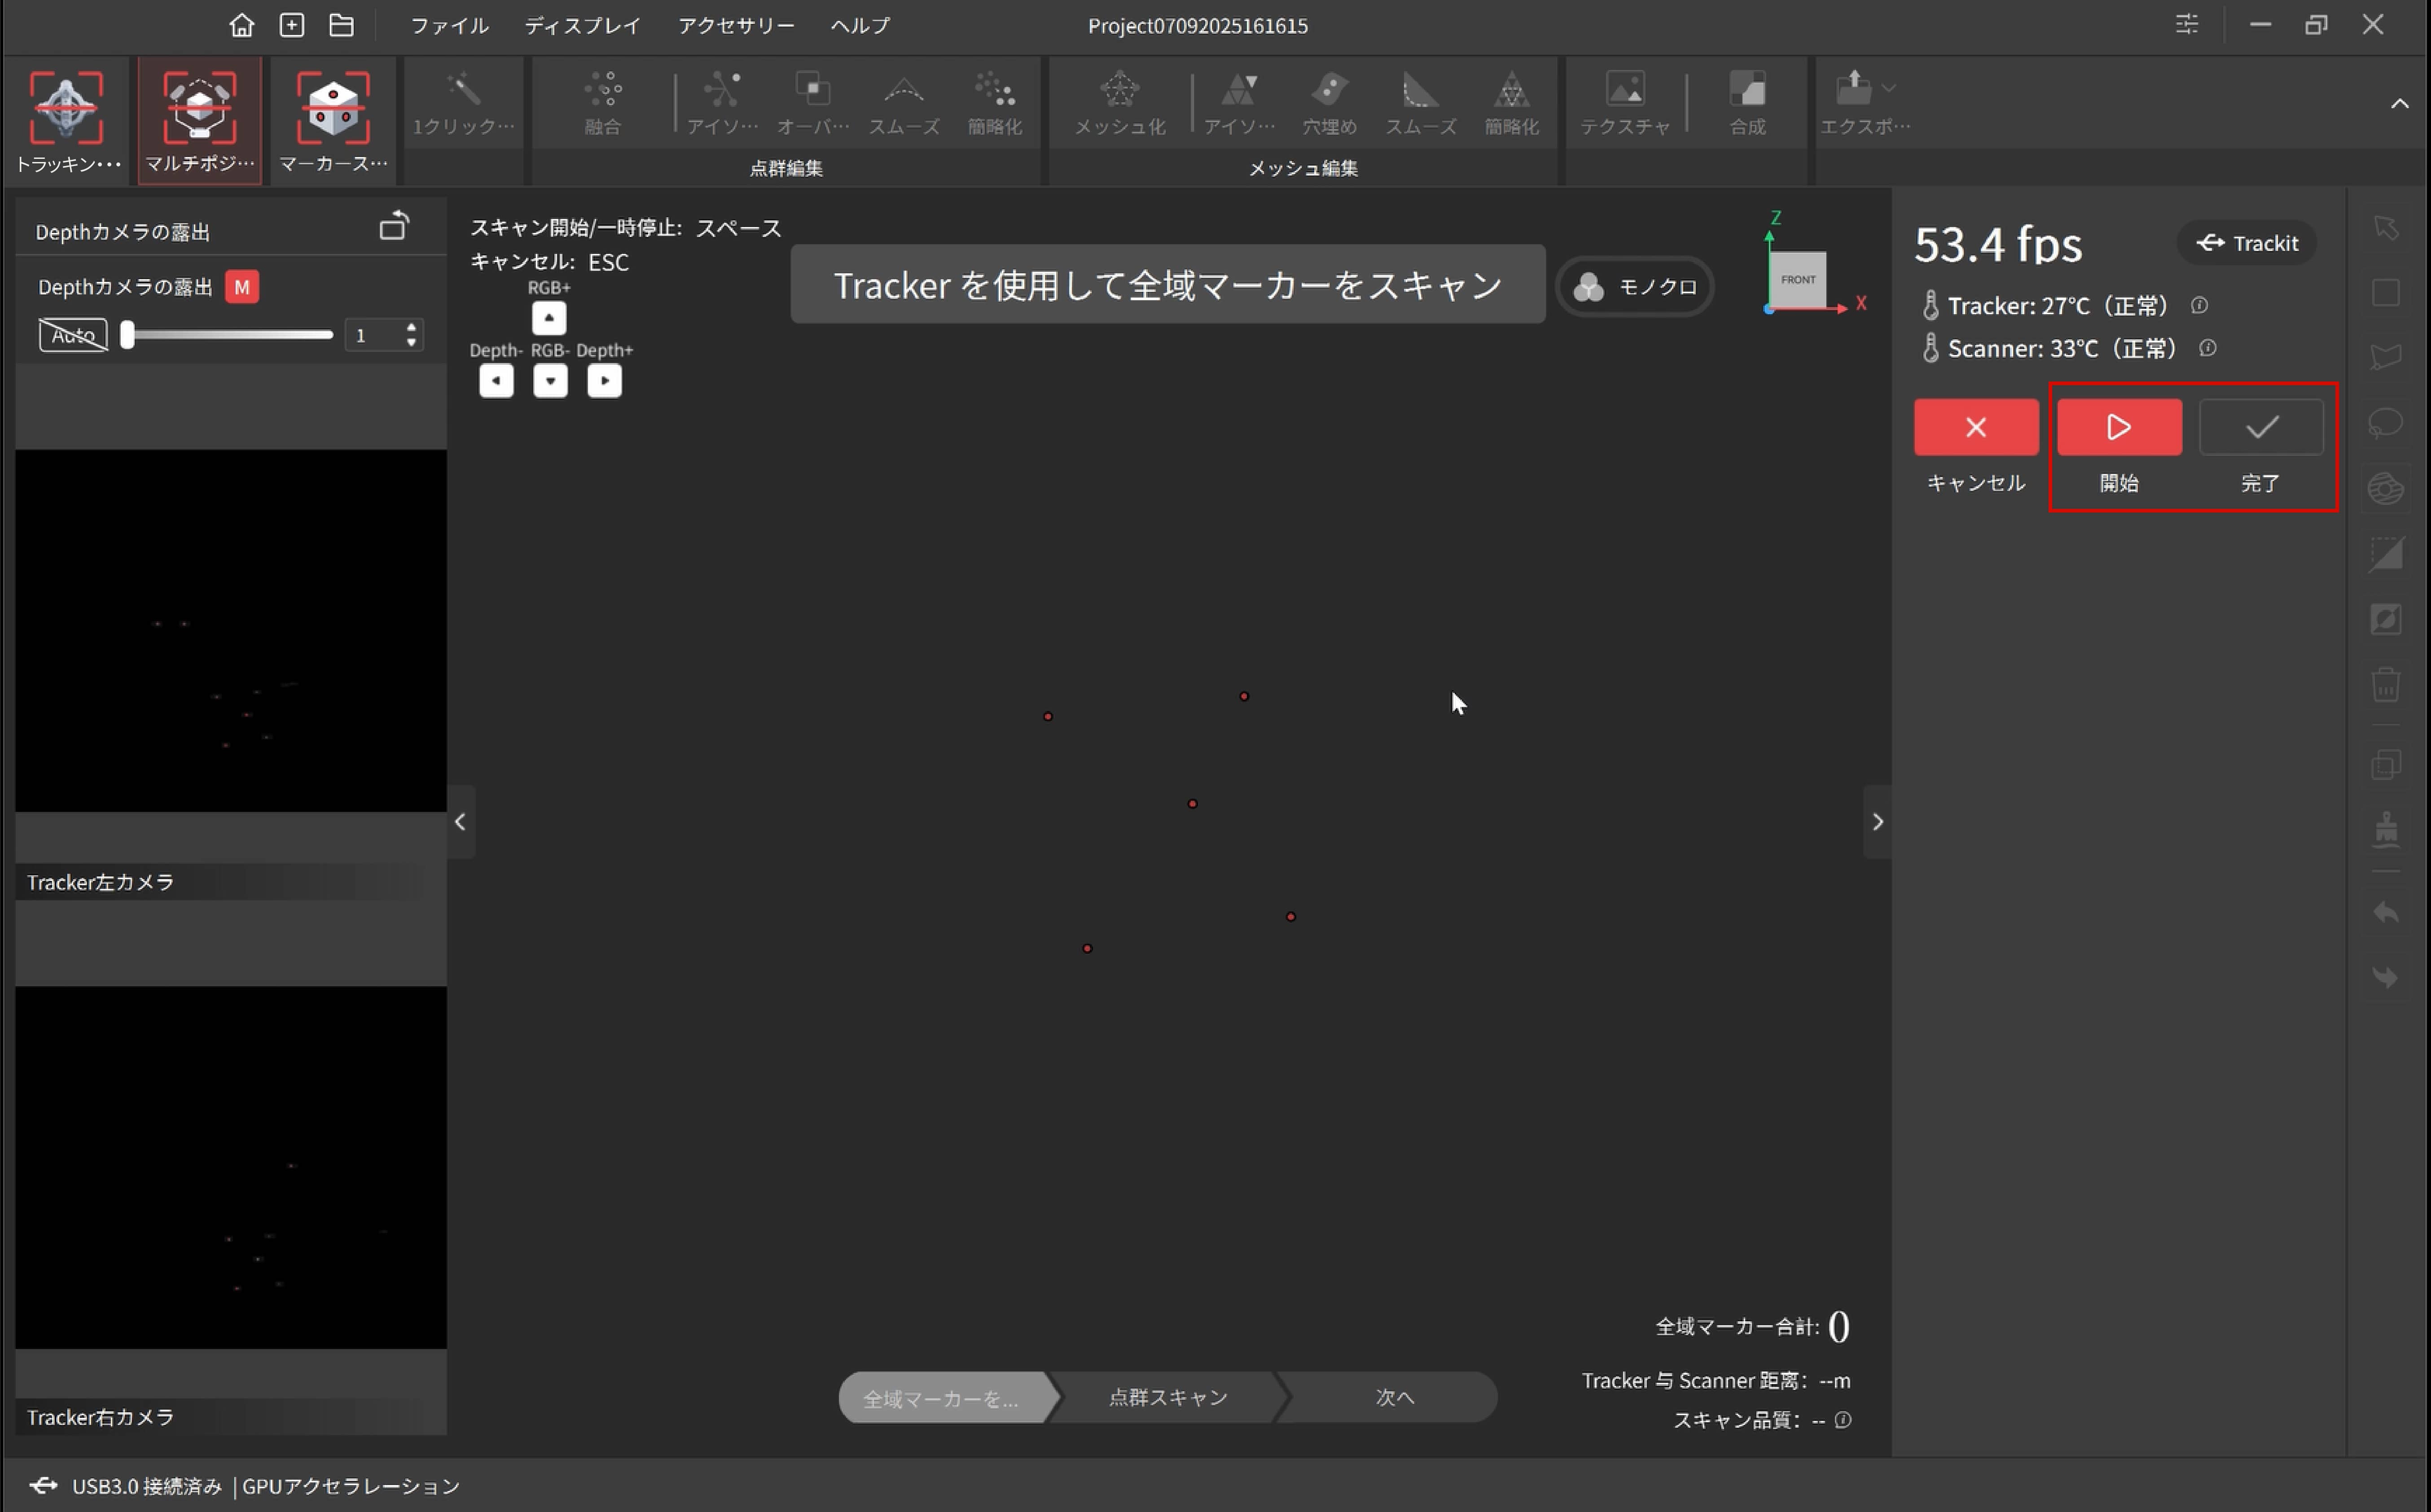Collapse the top ribbon toolbar chevron
This screenshot has width=2431, height=1512.
coord(2399,104)
